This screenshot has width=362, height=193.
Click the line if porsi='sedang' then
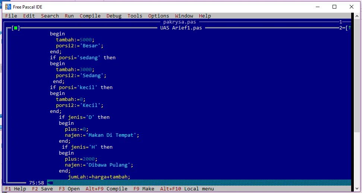(x=83, y=57)
